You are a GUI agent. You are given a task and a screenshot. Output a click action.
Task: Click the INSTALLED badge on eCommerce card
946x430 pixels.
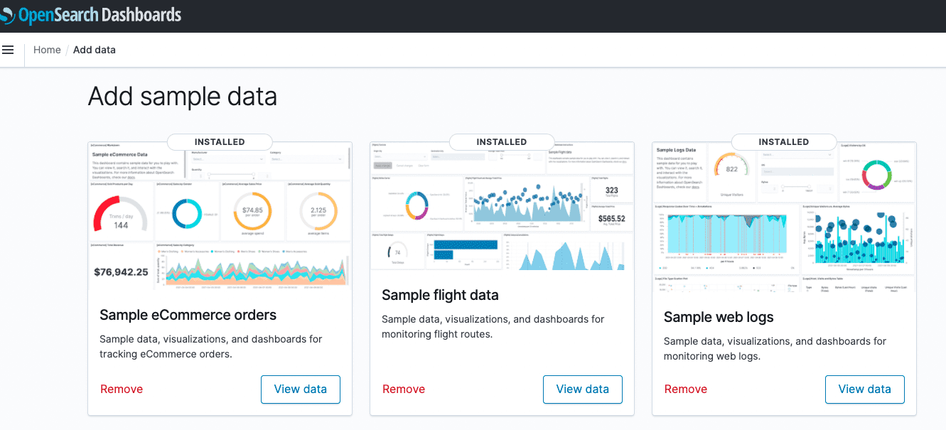coord(219,141)
